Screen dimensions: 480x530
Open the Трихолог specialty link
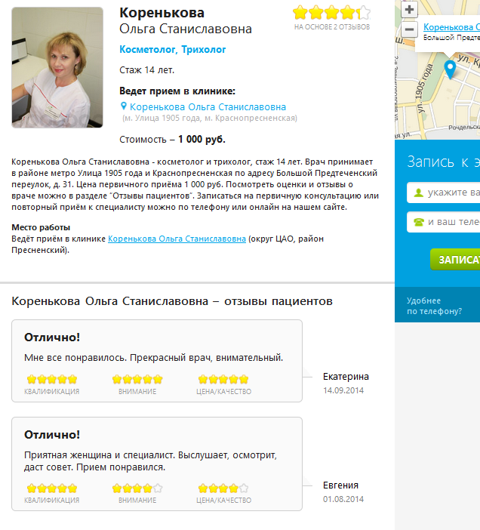[x=204, y=49]
